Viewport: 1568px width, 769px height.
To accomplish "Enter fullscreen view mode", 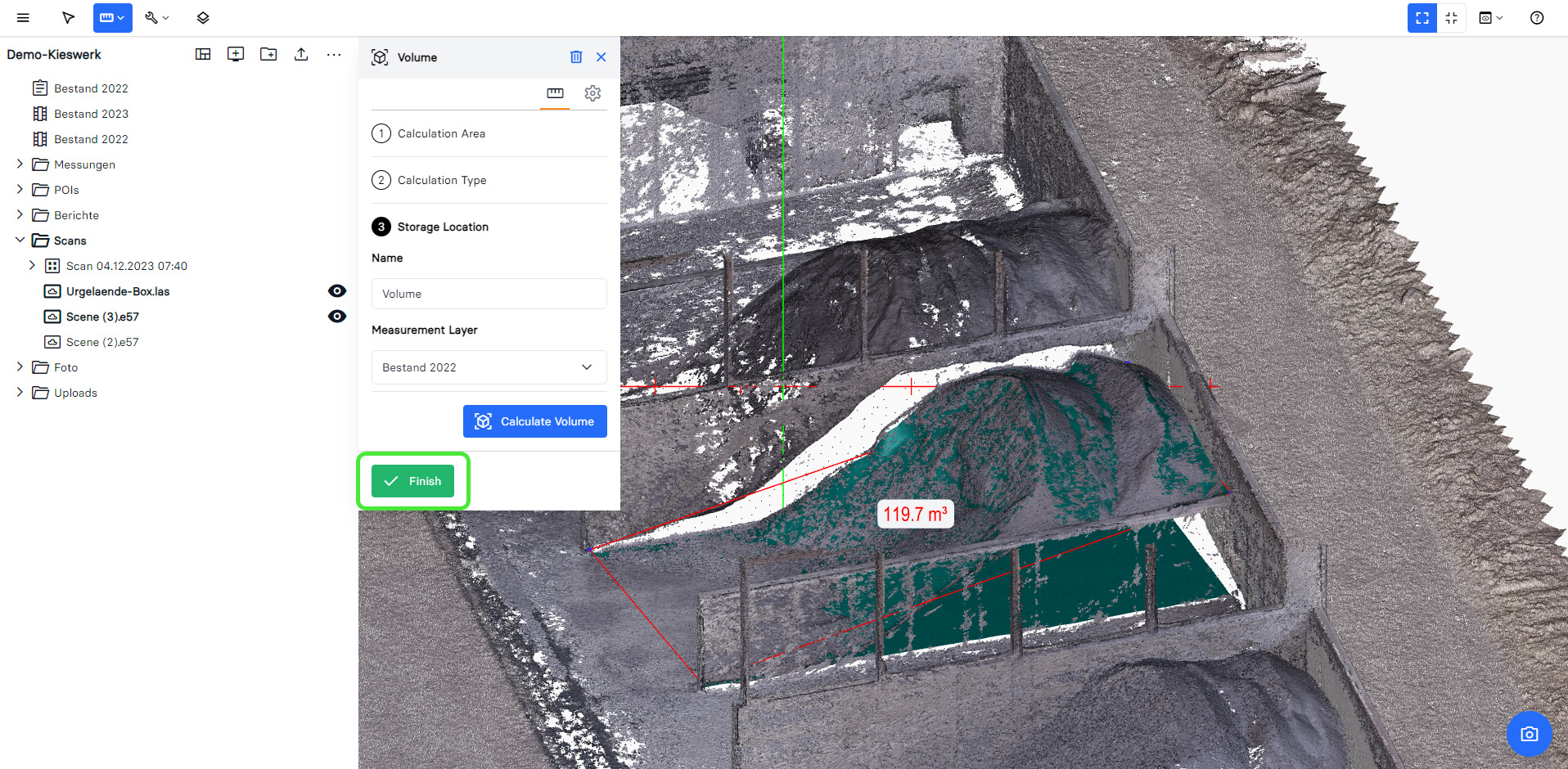I will coord(1422,18).
